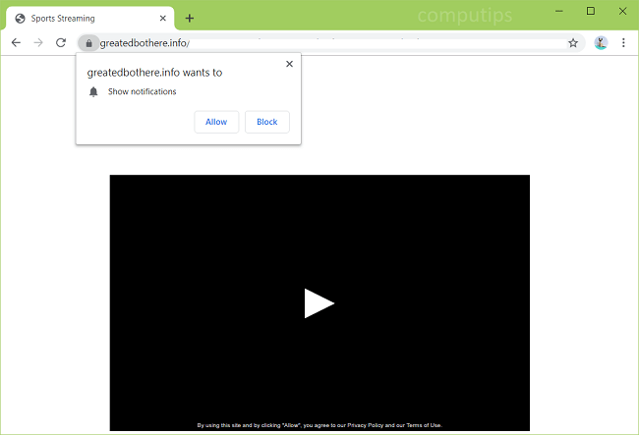Reload the current page
Viewport: 639px width, 435px height.
61,43
